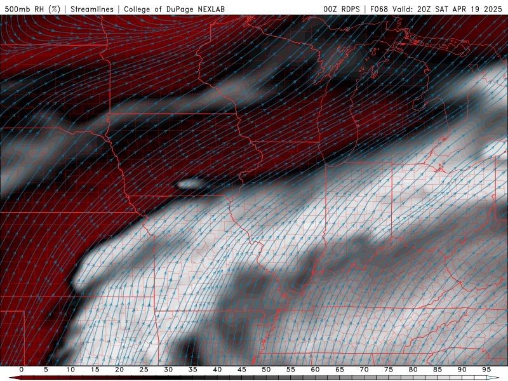Click the "80" color scale label
Screen dimensions: 508x381
click(x=413, y=370)
